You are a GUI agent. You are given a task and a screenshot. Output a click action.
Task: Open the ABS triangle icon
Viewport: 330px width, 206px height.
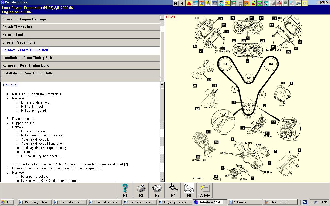click(292, 3)
